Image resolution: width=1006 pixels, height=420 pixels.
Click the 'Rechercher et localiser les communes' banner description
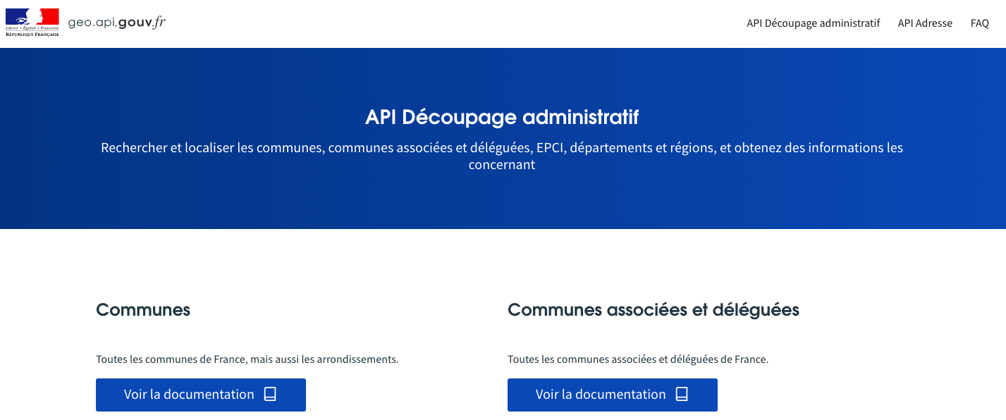(502, 156)
